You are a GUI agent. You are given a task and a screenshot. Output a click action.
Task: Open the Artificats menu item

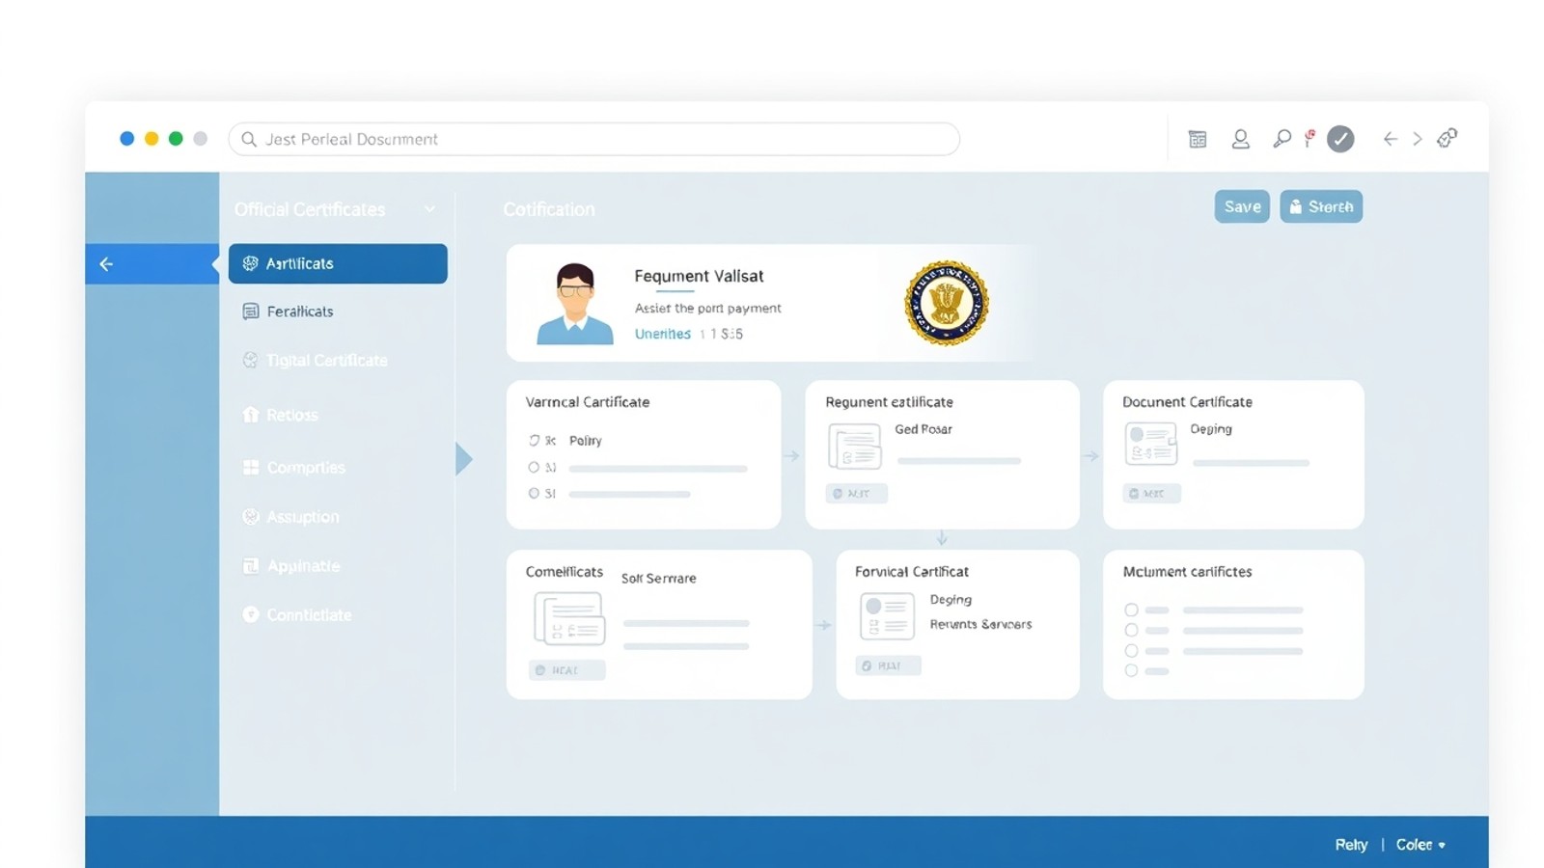338,263
